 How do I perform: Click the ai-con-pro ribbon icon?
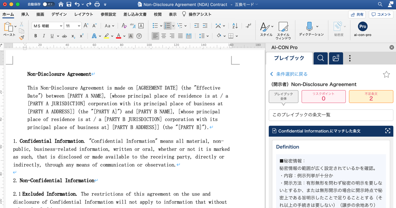pyautogui.click(x=362, y=29)
